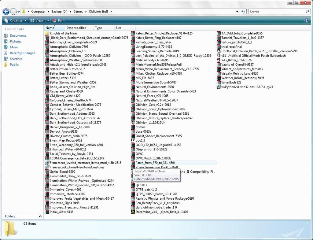Click the VAs_Better_Gold-1826 file icon
Image resolution: width=313 pixels, height=240 pixels.
pos(219,60)
